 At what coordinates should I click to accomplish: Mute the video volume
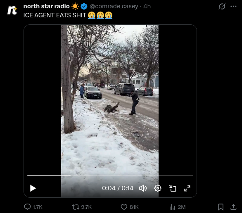click(143, 188)
